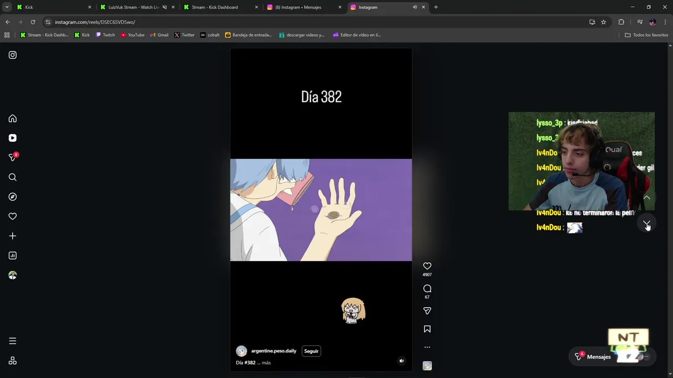This screenshot has height=378, width=673.
Task: Go back in browser history
Action: click(x=7, y=22)
